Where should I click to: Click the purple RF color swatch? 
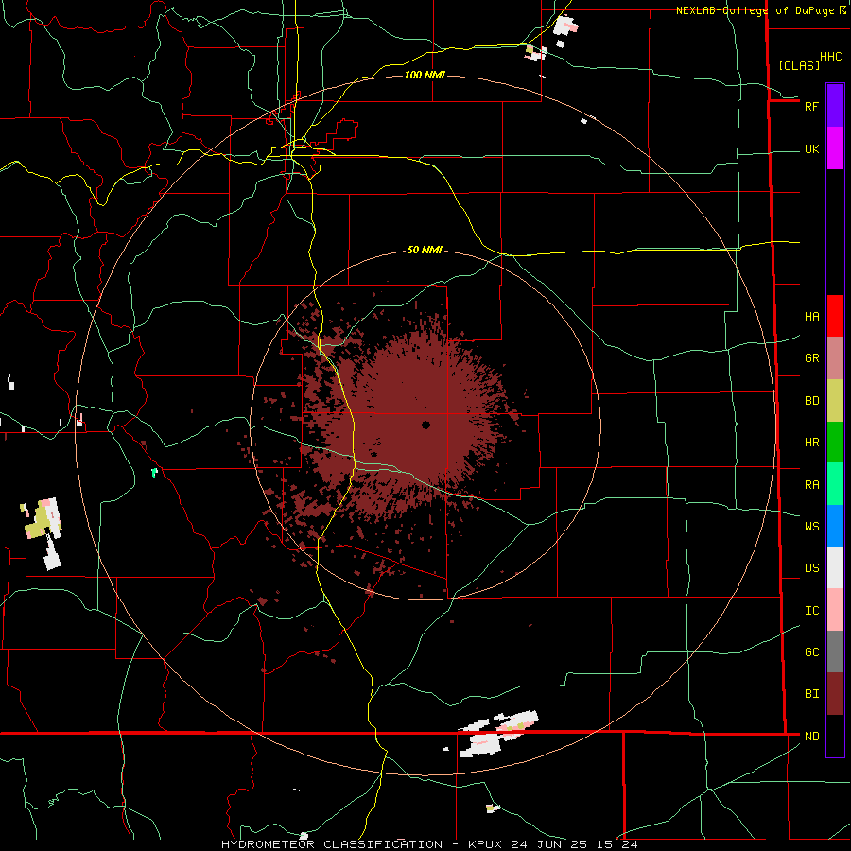835,106
